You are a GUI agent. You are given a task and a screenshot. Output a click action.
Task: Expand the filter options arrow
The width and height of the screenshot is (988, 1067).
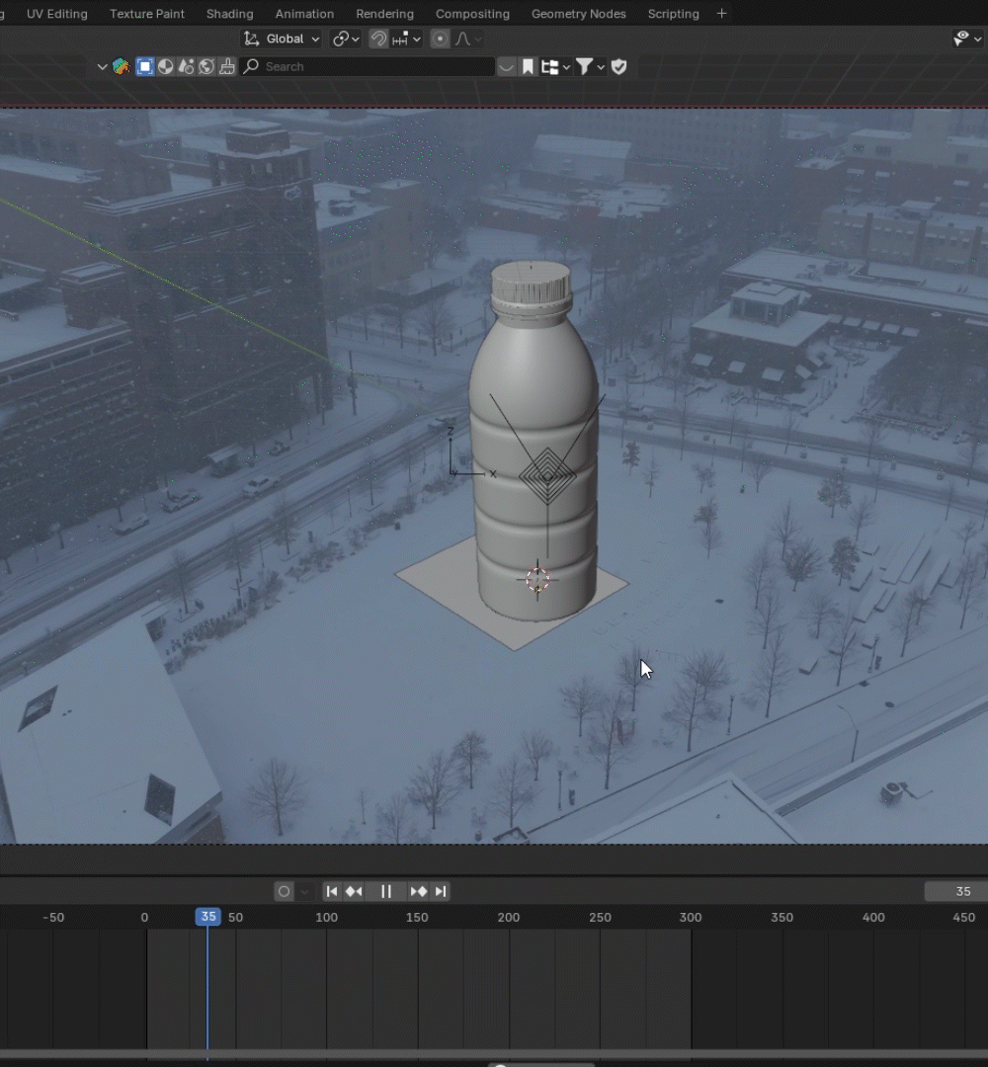601,67
